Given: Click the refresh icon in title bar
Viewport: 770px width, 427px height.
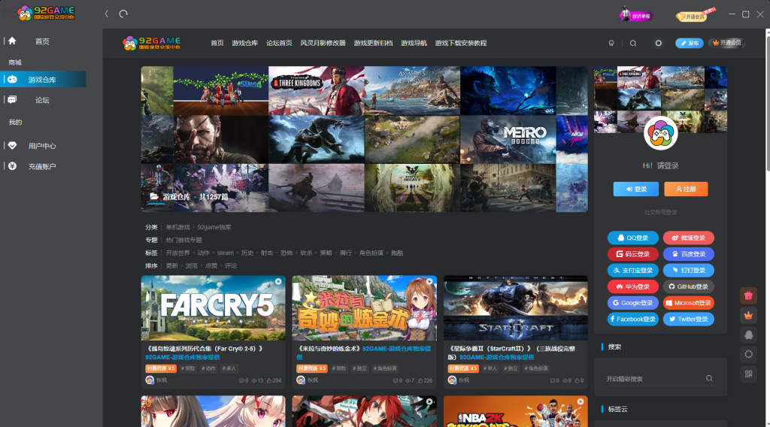Looking at the screenshot, I should pyautogui.click(x=123, y=14).
